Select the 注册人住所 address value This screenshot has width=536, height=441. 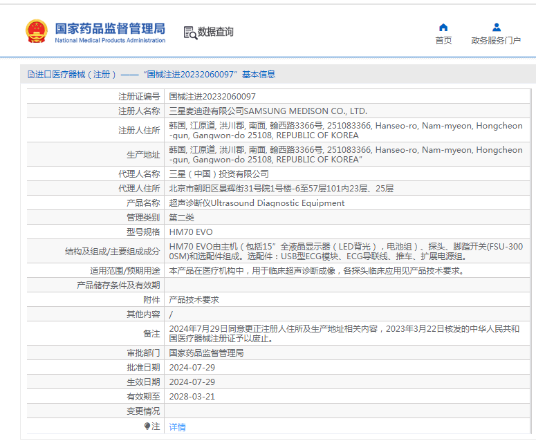click(346, 131)
